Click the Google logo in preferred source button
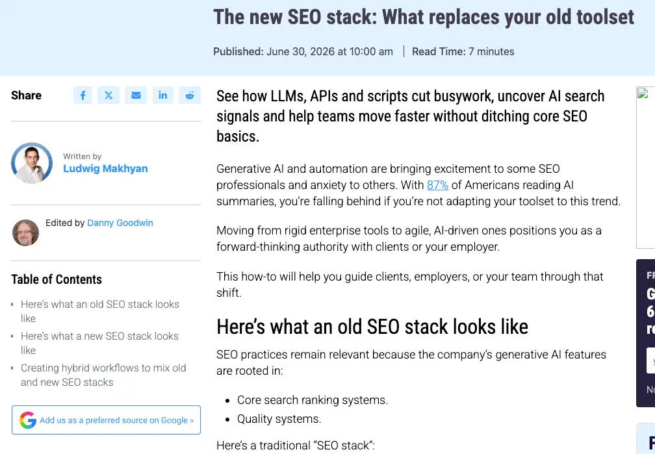This screenshot has height=454, width=655. [x=27, y=420]
